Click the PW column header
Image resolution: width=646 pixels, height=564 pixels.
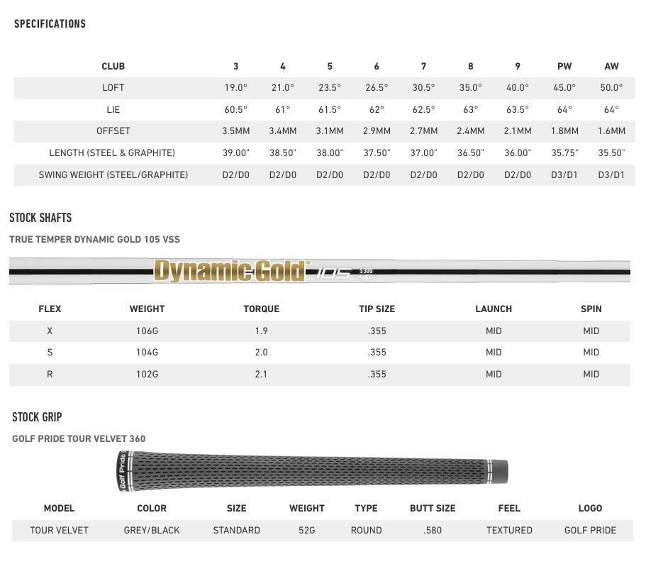pos(564,67)
